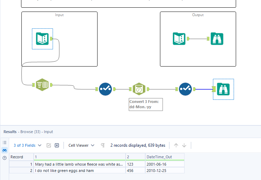Select date cell 2001-06-16
Viewport: 261px width, 180px height.
pos(165,164)
